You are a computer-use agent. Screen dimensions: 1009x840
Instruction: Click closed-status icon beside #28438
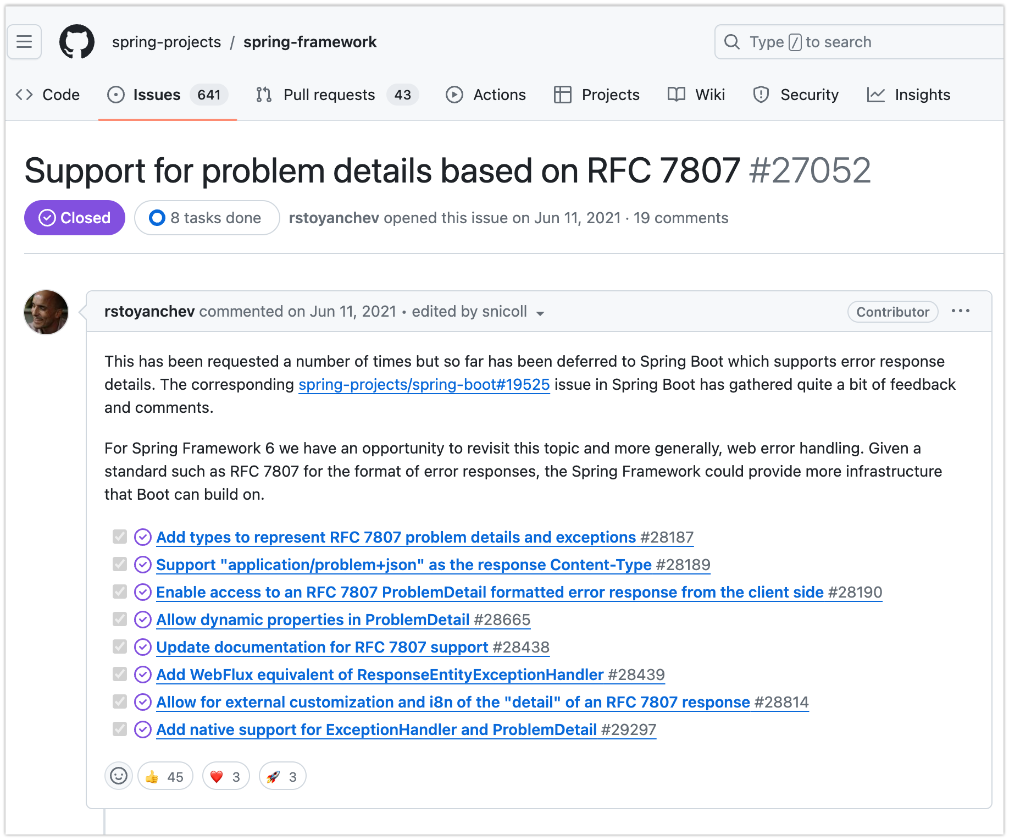pyautogui.click(x=143, y=647)
